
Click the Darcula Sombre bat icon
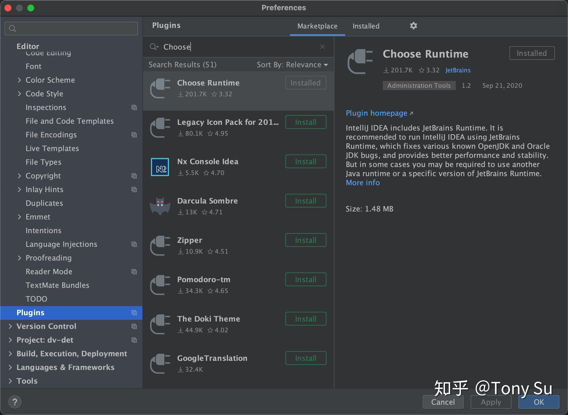pyautogui.click(x=160, y=206)
